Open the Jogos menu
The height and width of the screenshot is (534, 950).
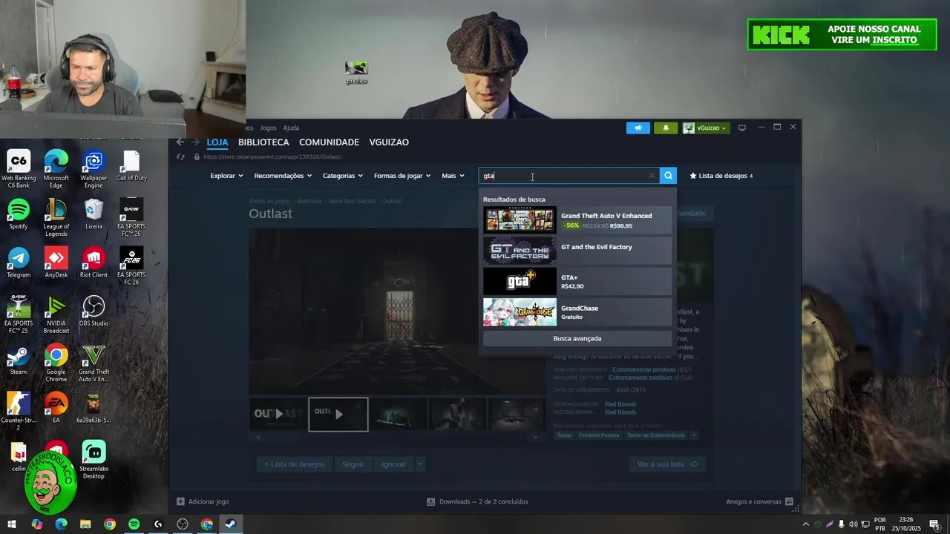(268, 128)
